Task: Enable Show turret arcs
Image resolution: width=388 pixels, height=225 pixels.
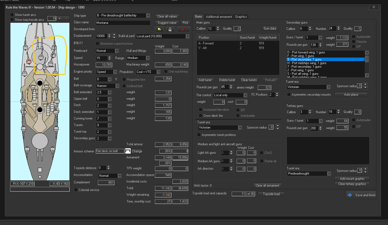Action: 12,15
